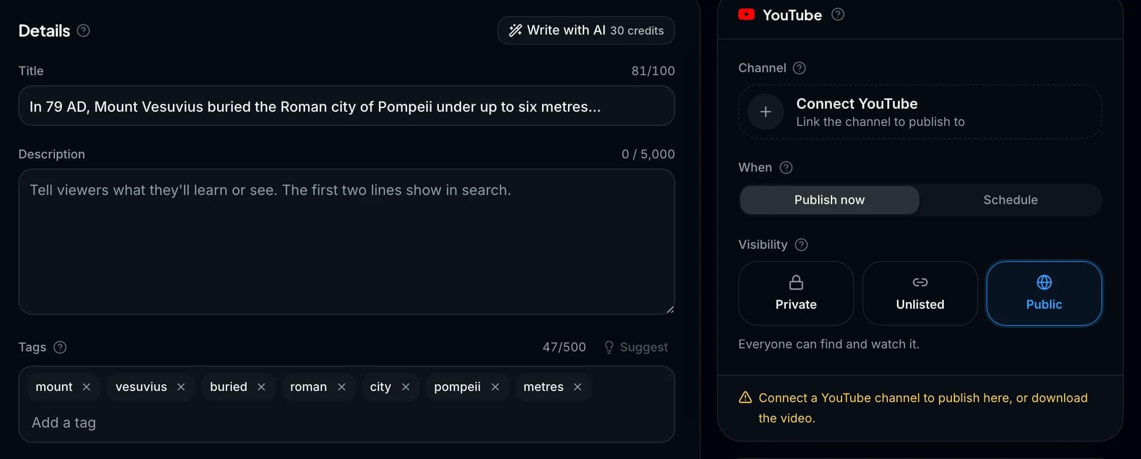The image size is (1141, 459).
Task: Remove the pompeii tag
Action: click(495, 387)
